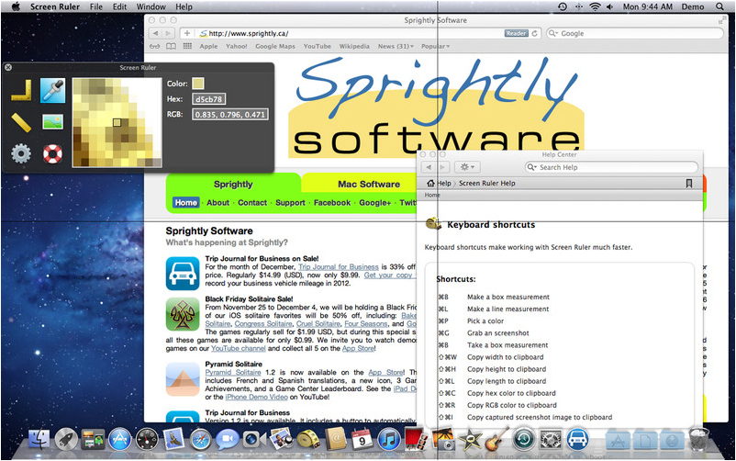The width and height of the screenshot is (736, 461).
Task: Open Launchpad rocket in the Dock
Action: tap(66, 439)
